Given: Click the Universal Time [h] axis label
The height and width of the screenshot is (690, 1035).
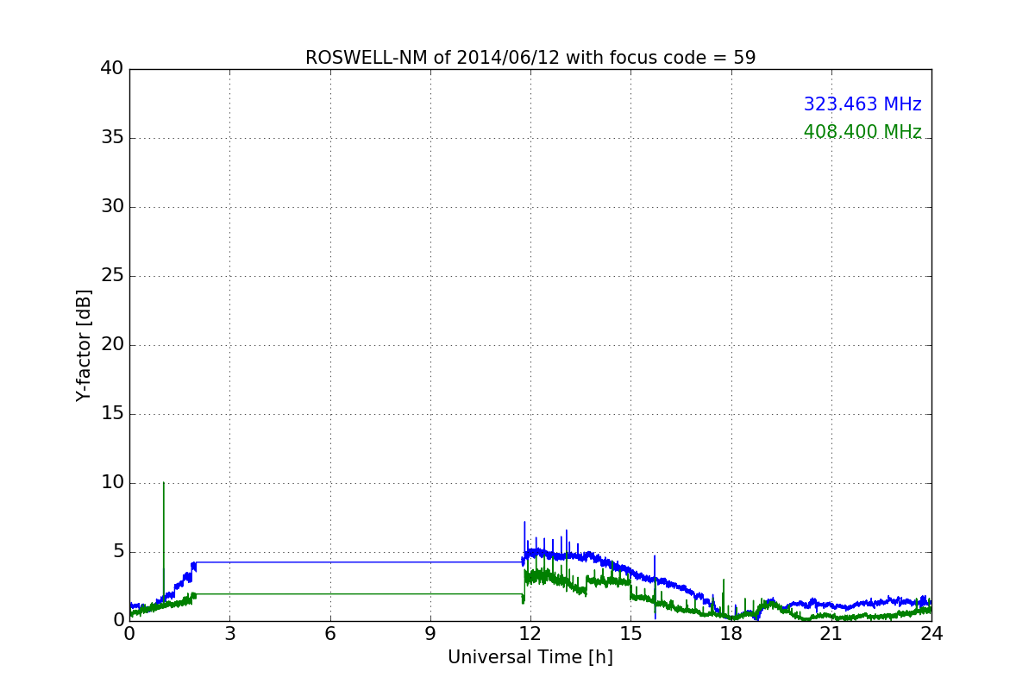Looking at the screenshot, I should coord(530,657).
